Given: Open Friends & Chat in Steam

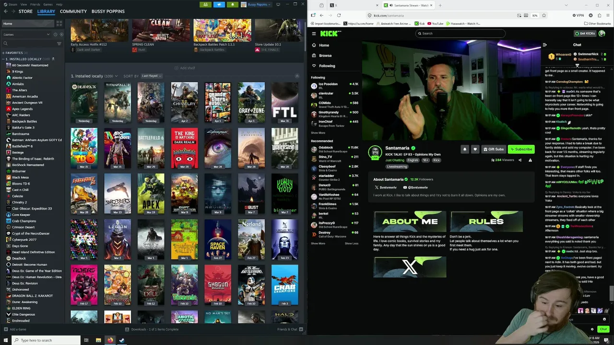Looking at the screenshot, I should (290, 329).
